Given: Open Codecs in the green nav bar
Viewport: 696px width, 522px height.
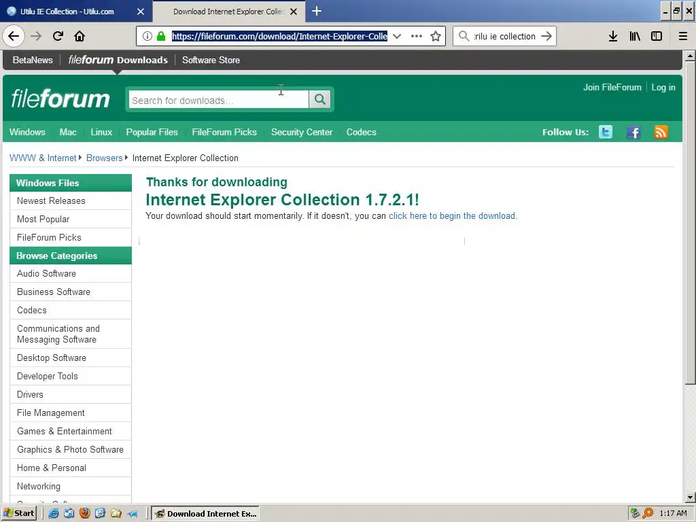Looking at the screenshot, I should [x=362, y=132].
